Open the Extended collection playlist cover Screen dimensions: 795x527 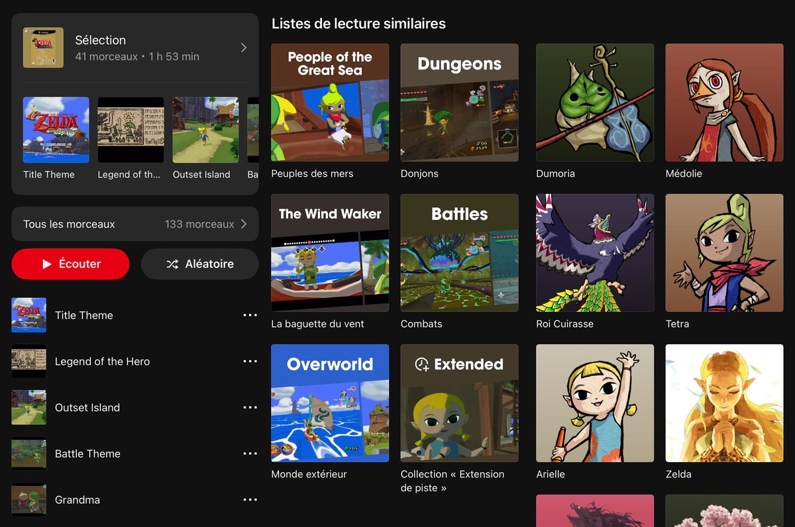pos(459,403)
